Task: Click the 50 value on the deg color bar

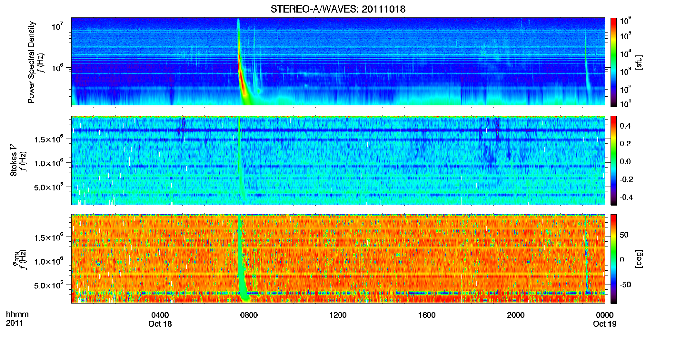Action: (x=624, y=235)
